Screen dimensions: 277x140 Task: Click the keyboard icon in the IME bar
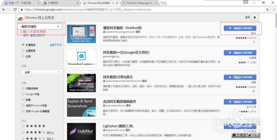pyautogui.click(x=257, y=135)
